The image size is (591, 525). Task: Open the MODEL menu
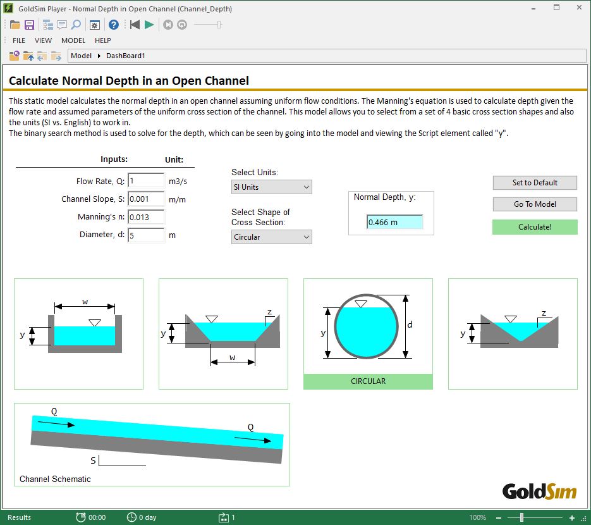pos(73,40)
